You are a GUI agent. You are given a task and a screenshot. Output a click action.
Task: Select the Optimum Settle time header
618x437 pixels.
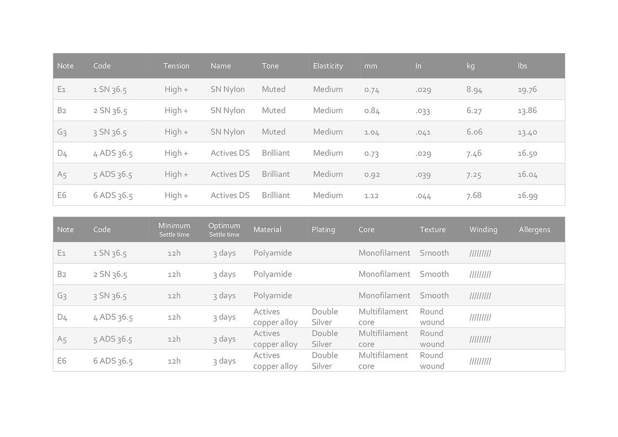tap(224, 230)
